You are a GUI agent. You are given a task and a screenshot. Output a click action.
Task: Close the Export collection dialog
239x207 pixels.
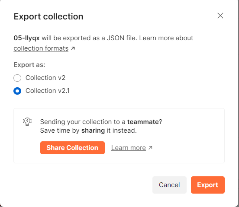pos(220,16)
